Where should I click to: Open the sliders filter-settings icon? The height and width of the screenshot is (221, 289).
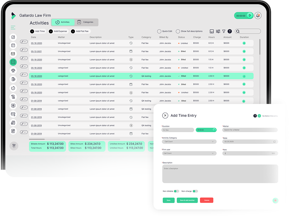click(x=218, y=31)
